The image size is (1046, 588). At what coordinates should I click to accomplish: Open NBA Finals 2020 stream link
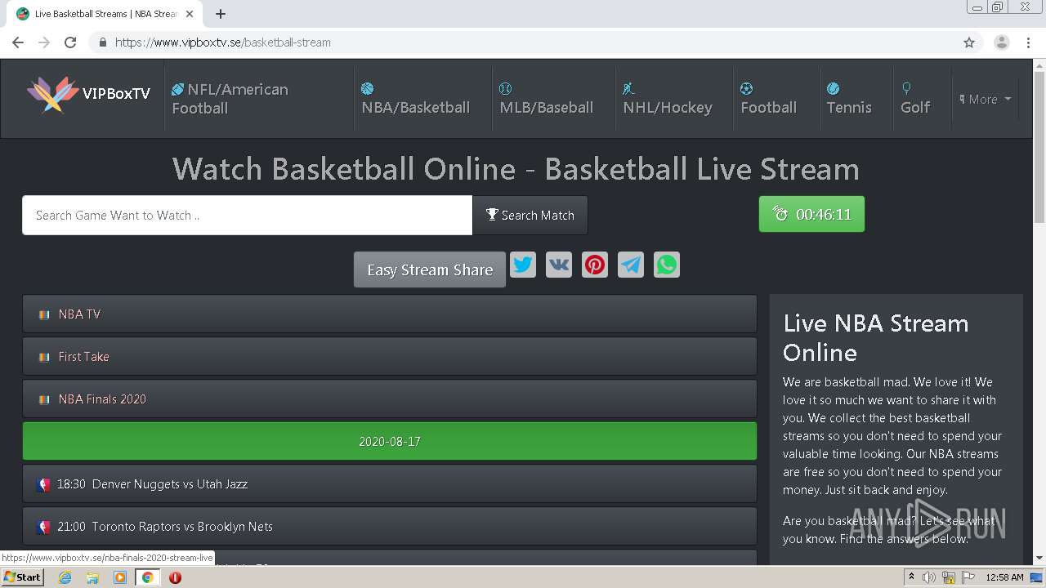tap(390, 399)
